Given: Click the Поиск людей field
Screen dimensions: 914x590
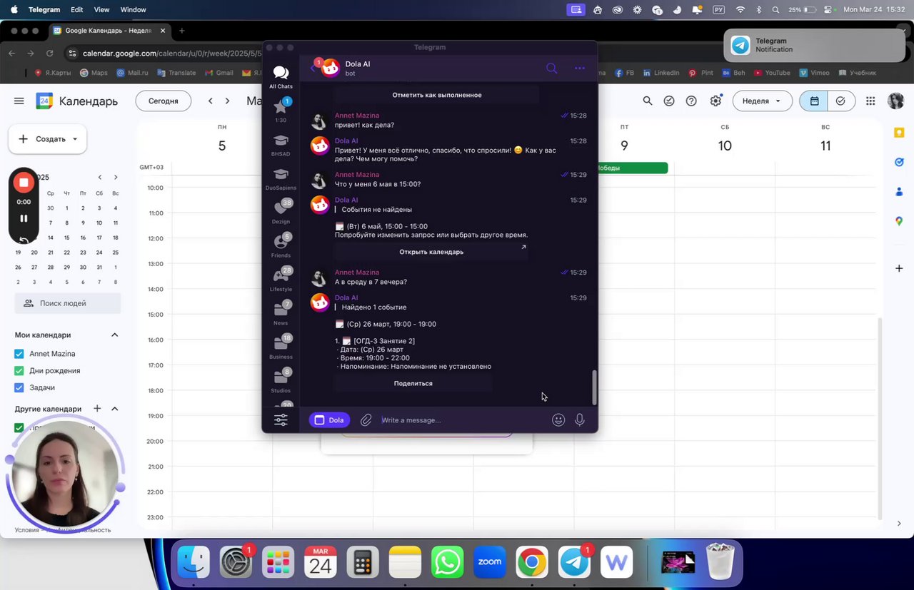Looking at the screenshot, I should tap(68, 303).
